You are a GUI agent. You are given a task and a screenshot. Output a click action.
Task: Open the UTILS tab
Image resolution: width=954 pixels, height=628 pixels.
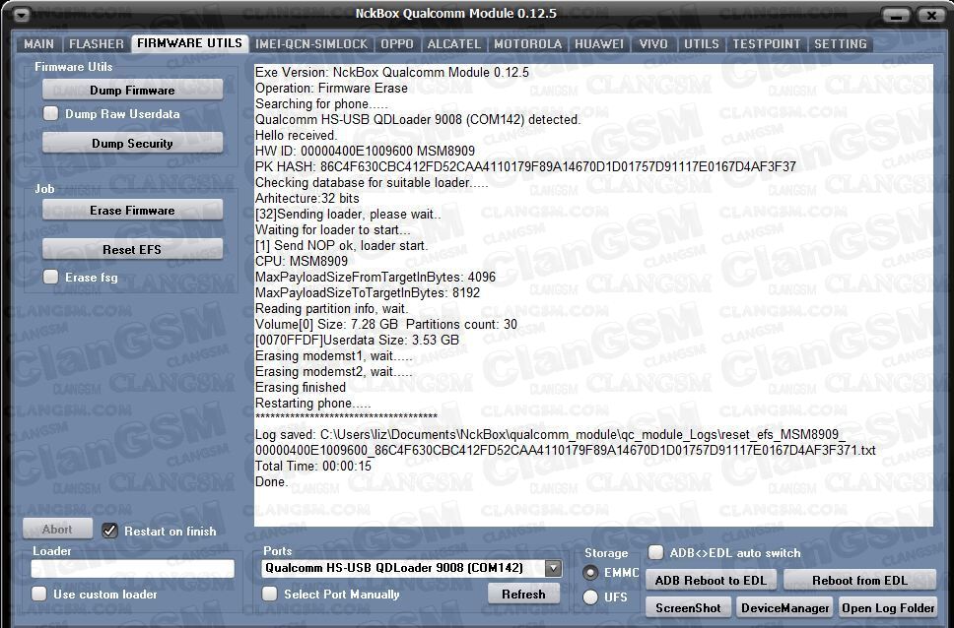pos(702,44)
